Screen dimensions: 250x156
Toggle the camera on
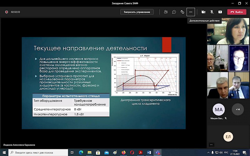click(203, 12)
